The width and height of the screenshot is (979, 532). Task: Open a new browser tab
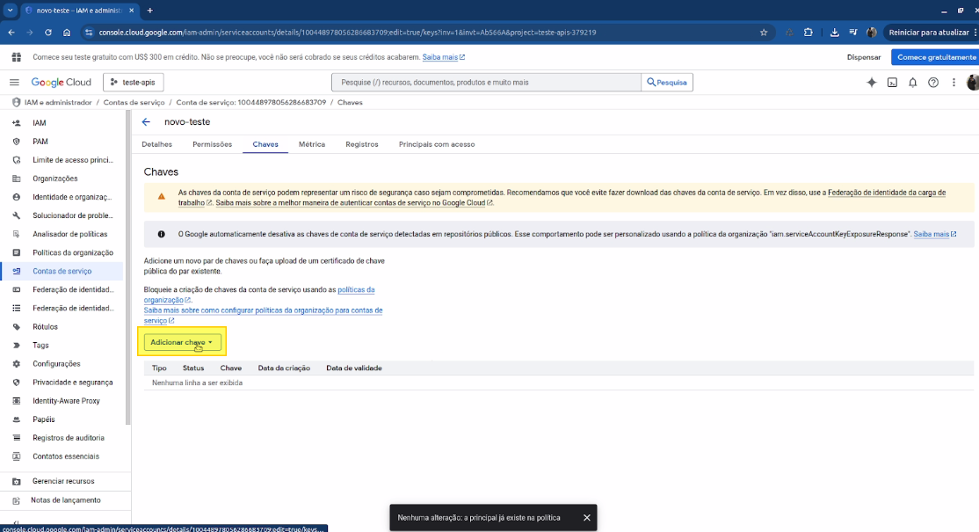coord(150,10)
